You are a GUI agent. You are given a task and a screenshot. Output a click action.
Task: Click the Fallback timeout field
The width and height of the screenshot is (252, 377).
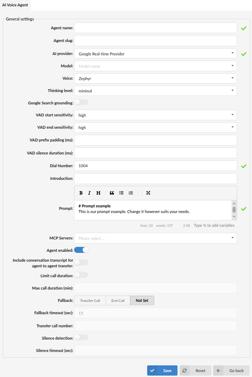156,313
